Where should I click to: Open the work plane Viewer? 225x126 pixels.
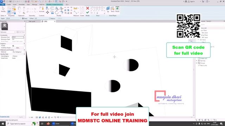coord(117,9)
